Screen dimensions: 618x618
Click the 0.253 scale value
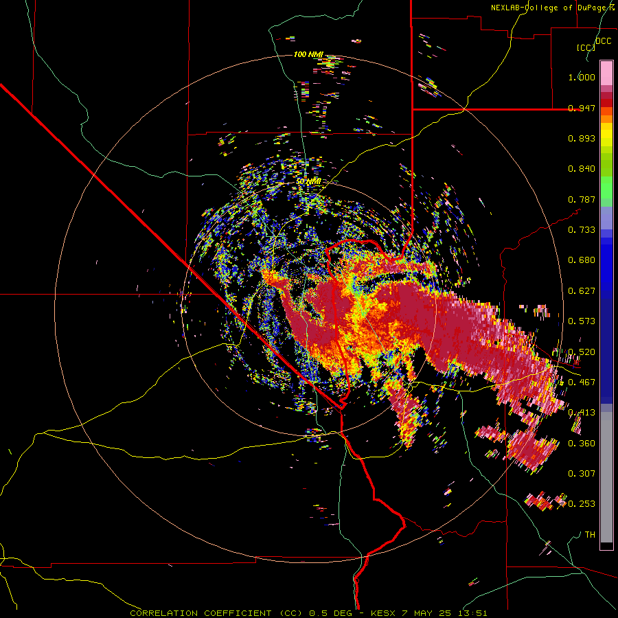tap(582, 504)
